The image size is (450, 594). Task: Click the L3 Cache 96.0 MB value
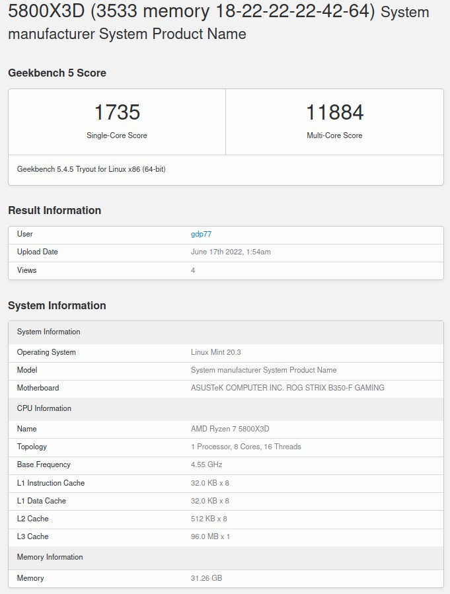[x=210, y=537]
